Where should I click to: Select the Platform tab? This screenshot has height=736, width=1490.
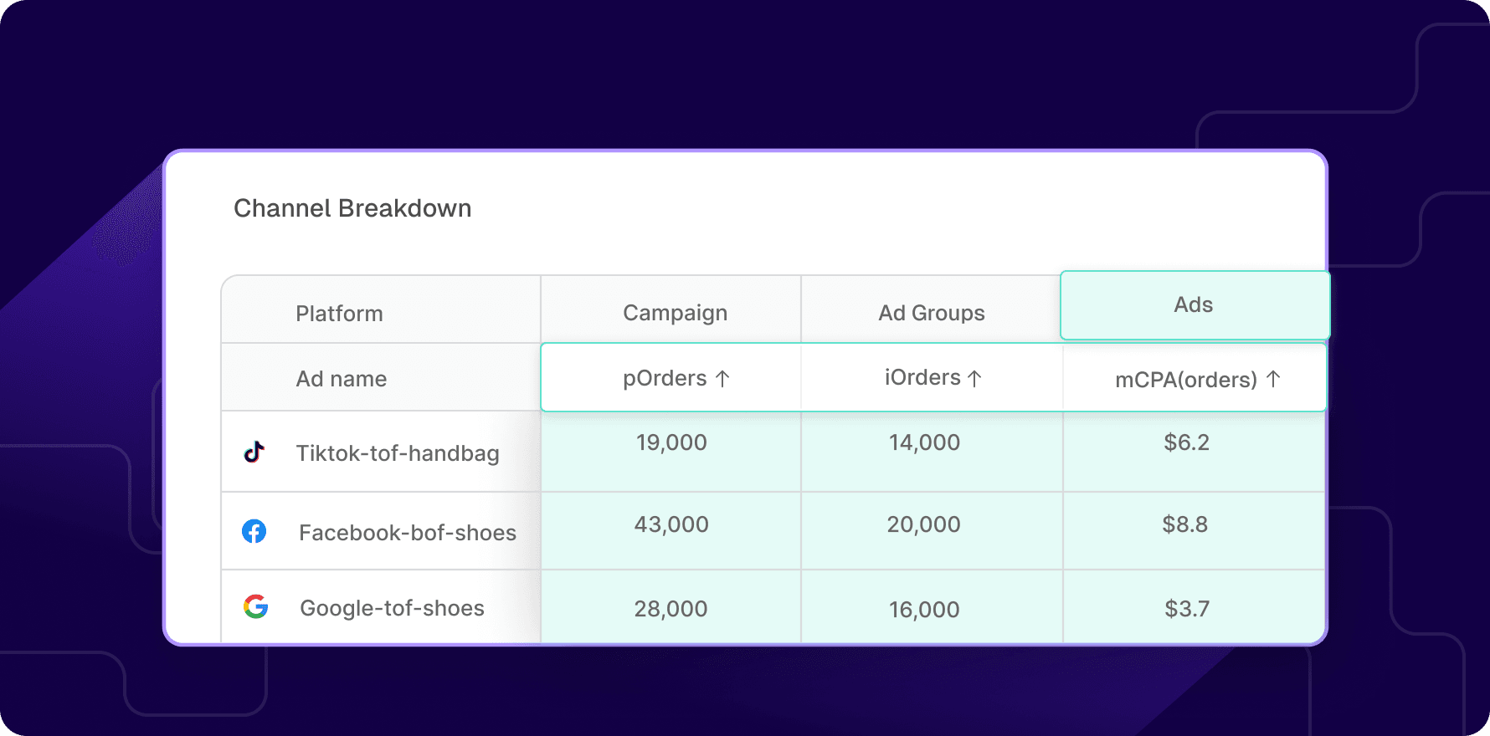[x=339, y=314]
